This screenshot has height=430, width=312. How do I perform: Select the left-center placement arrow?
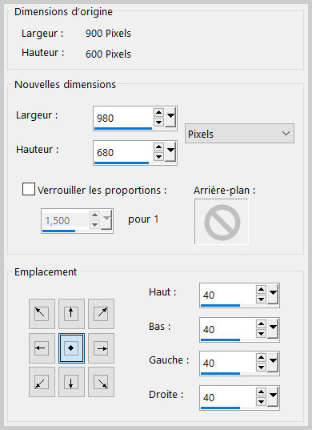(x=42, y=348)
